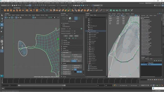164x92 pixels.
Task: Click the Optimize Tool in UV Toolkit
Action: (x=77, y=66)
